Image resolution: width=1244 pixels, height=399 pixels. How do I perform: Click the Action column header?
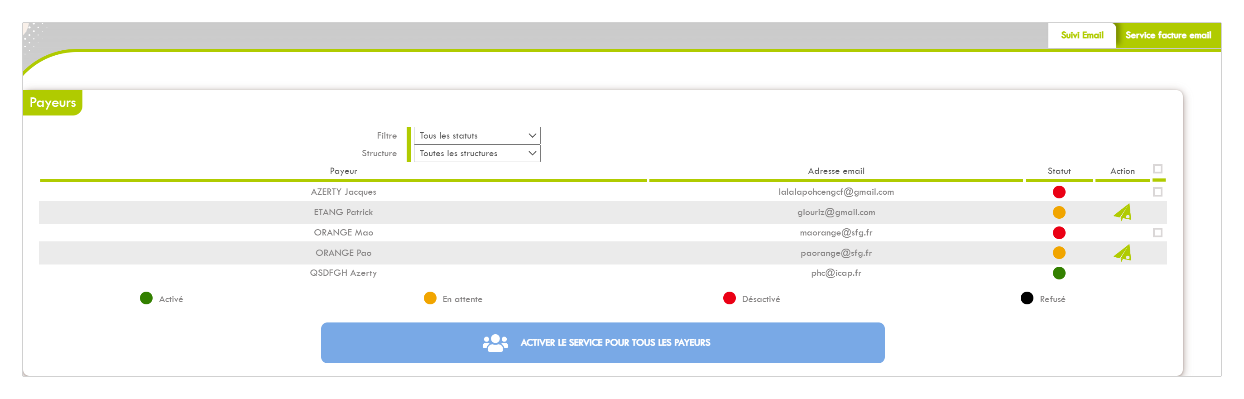(1122, 171)
